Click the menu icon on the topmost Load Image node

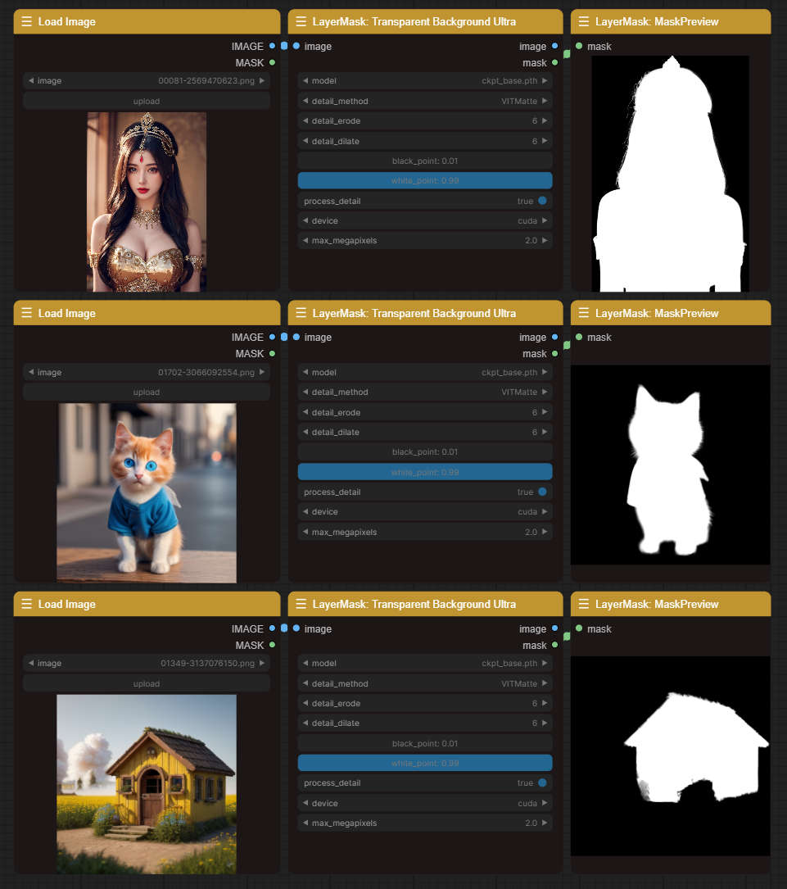[27, 22]
